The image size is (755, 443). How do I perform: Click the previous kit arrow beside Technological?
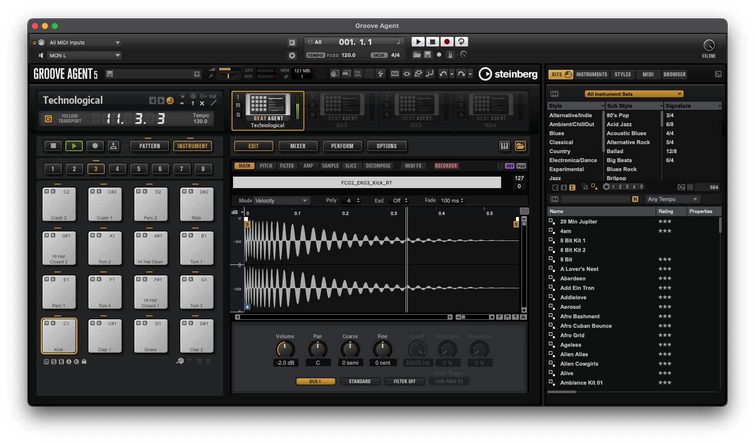click(x=153, y=101)
